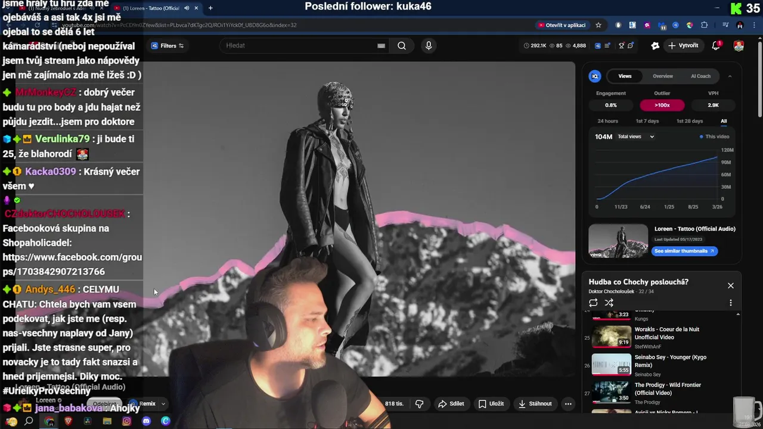Collapse the vidIQ panel with chevron

[x=730, y=76]
